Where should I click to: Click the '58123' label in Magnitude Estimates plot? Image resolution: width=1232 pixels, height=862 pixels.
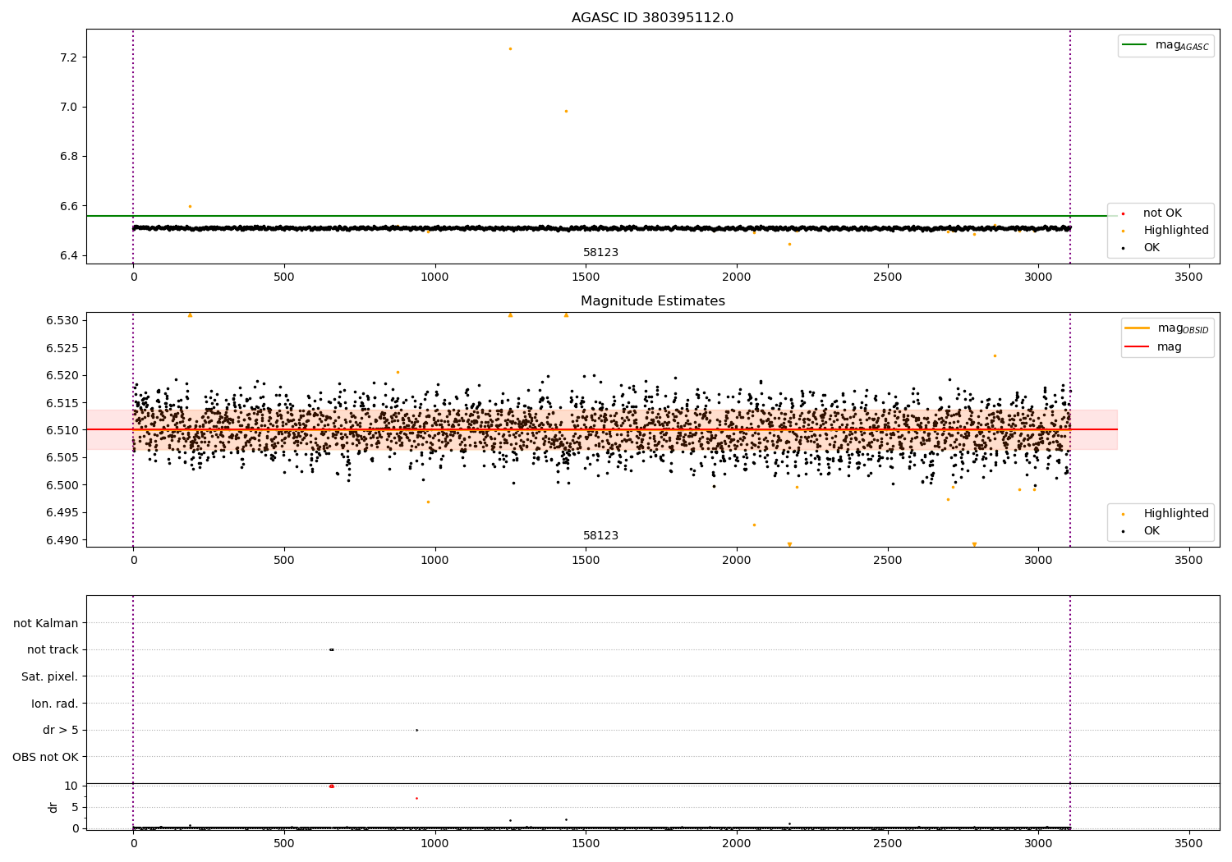(600, 536)
